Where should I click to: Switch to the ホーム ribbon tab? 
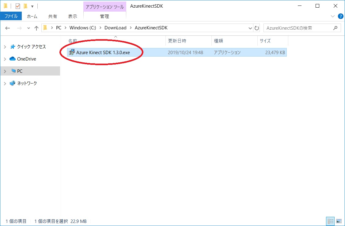tap(32, 16)
